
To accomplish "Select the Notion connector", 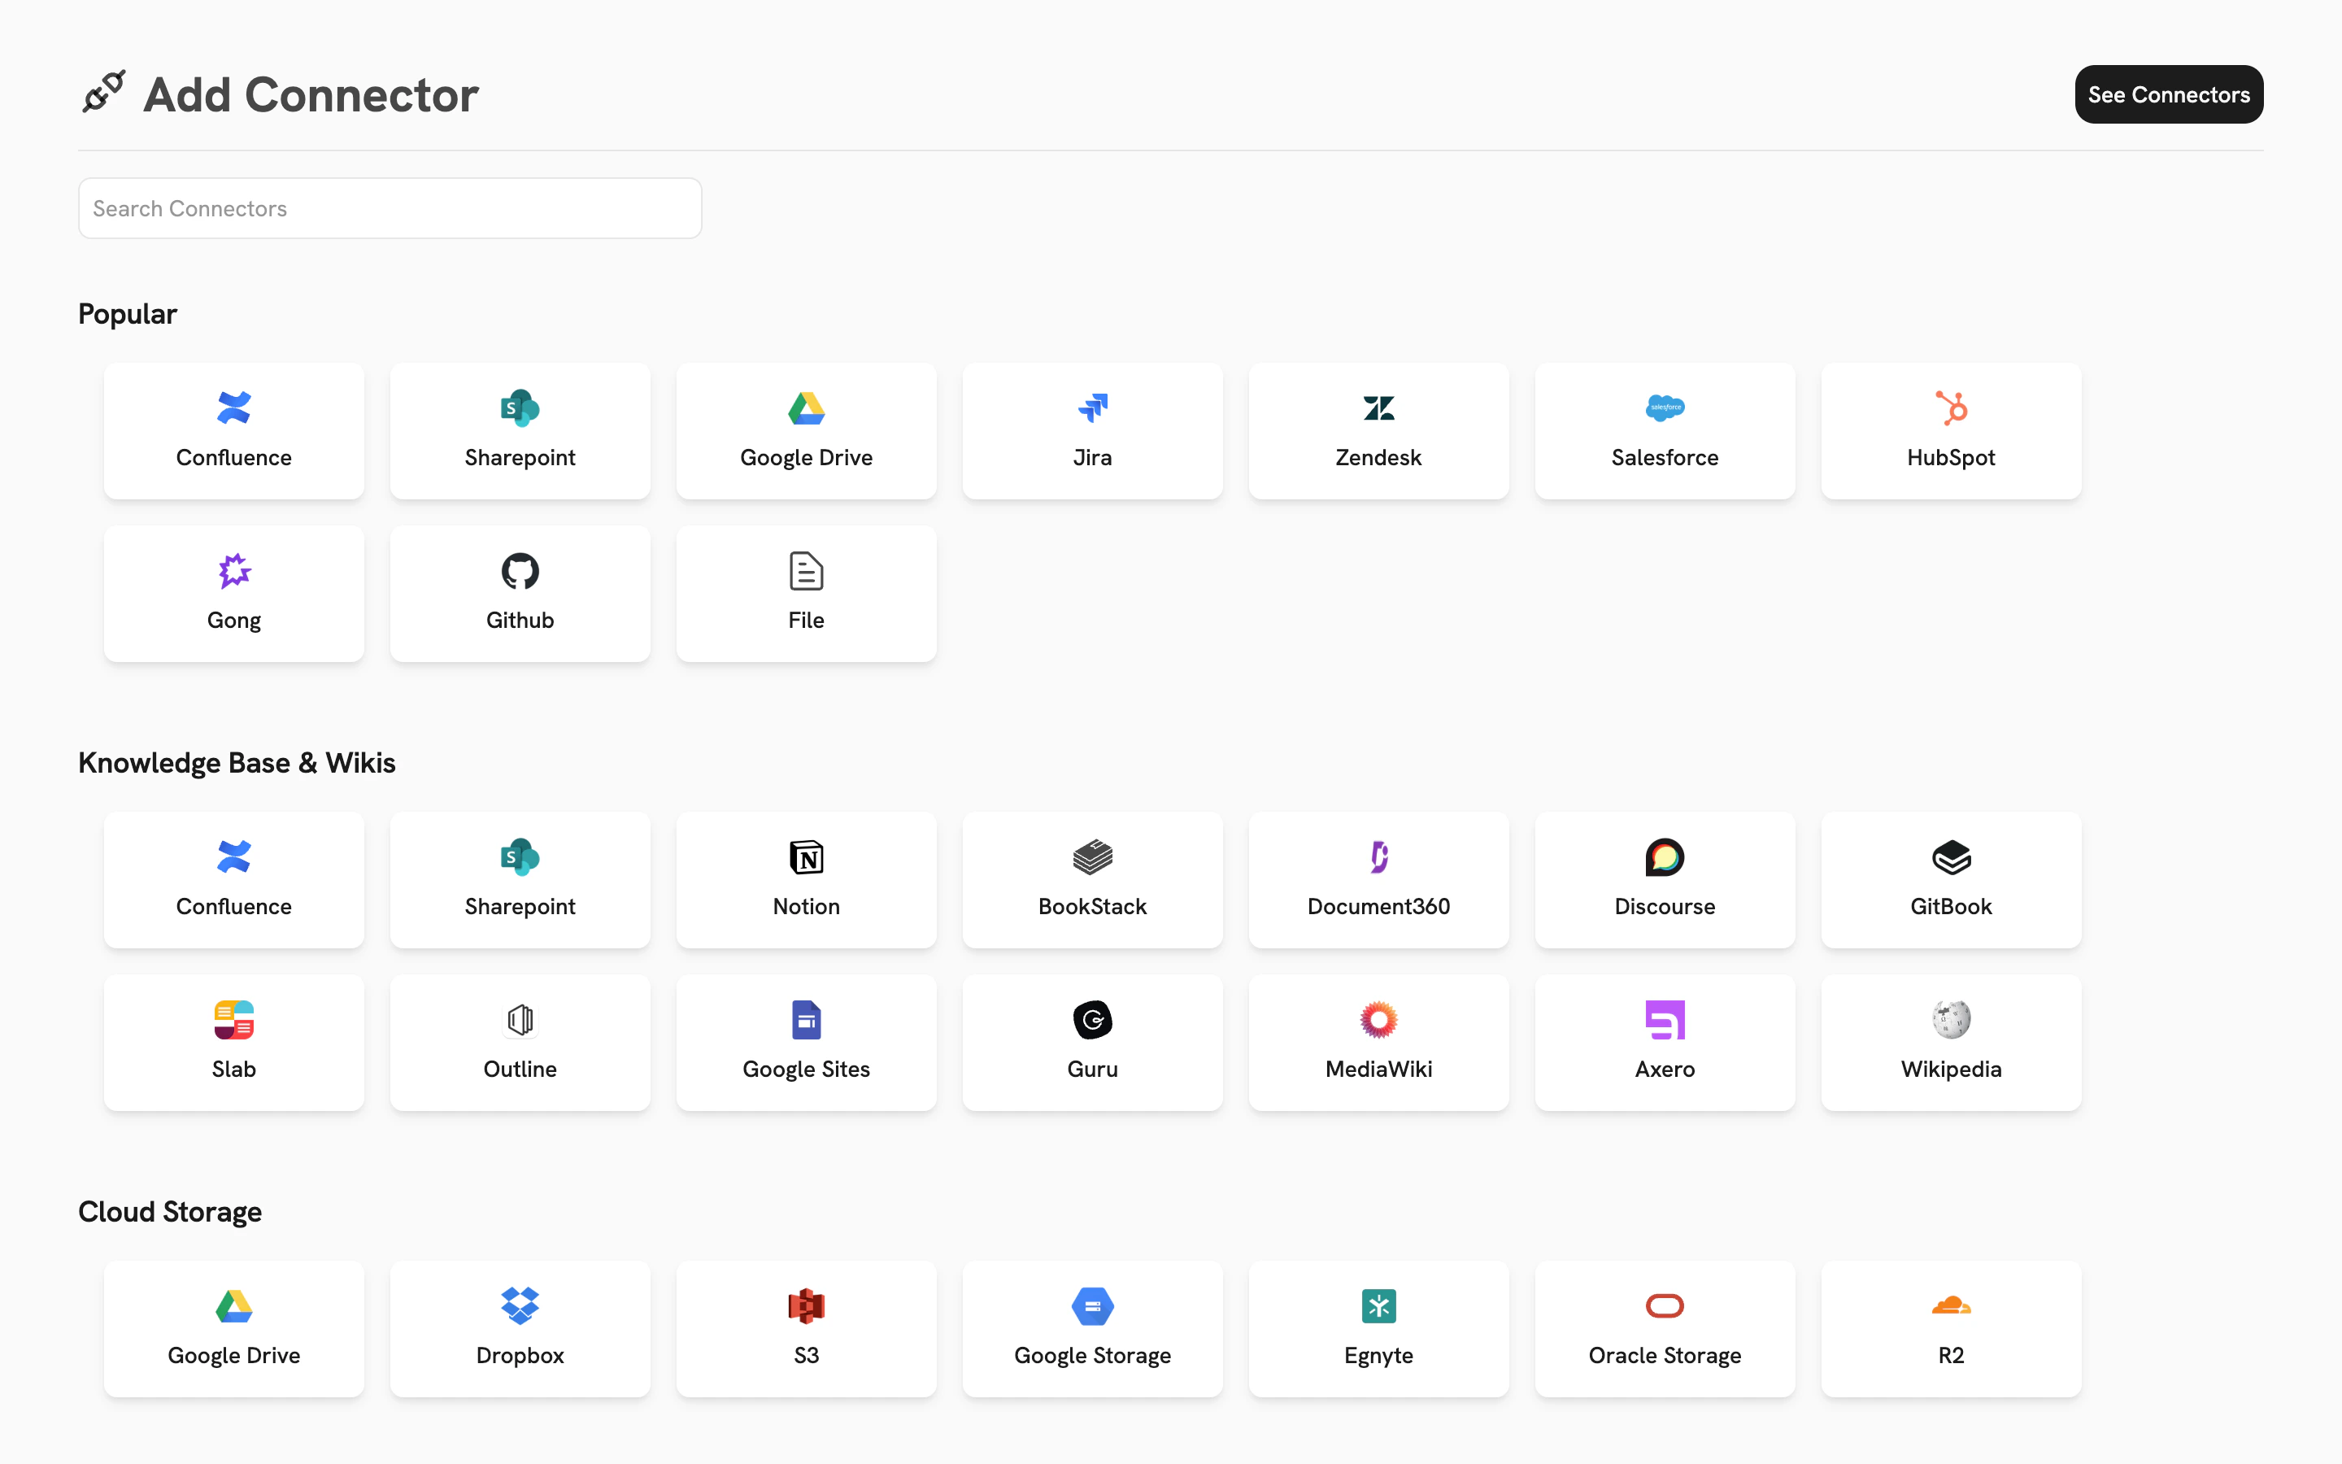I will [x=806, y=880].
